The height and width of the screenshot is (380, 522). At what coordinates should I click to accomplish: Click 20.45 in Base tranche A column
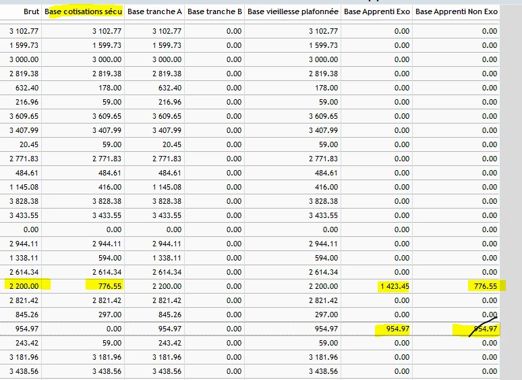pos(172,144)
